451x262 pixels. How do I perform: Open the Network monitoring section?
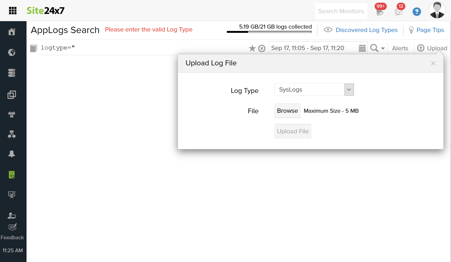[12, 134]
